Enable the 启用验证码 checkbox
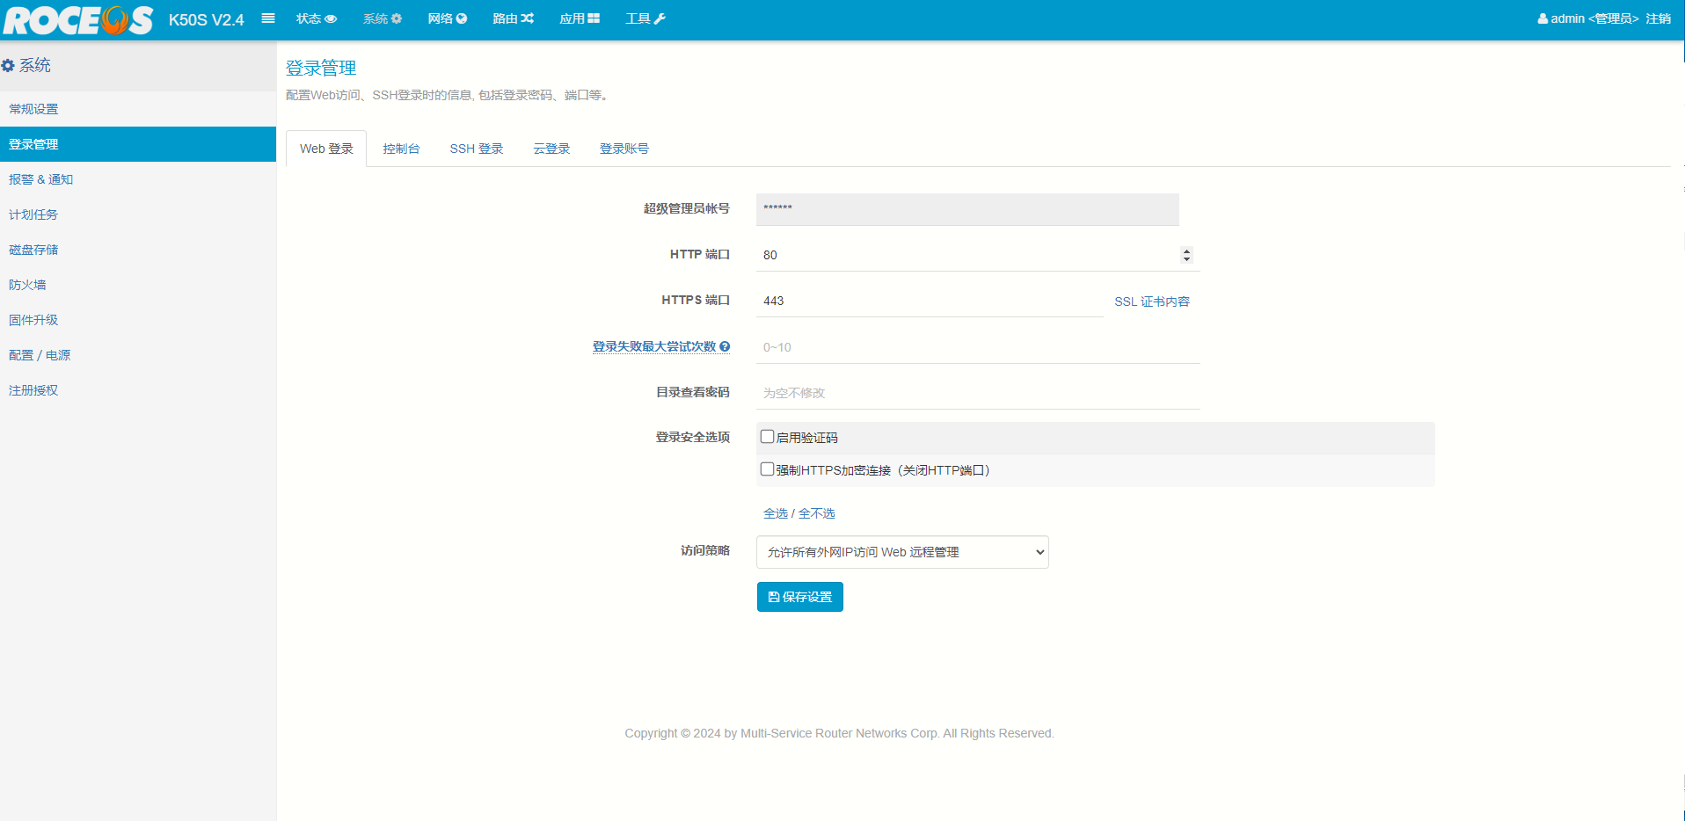Viewport: 1685px width, 821px height. (x=767, y=437)
